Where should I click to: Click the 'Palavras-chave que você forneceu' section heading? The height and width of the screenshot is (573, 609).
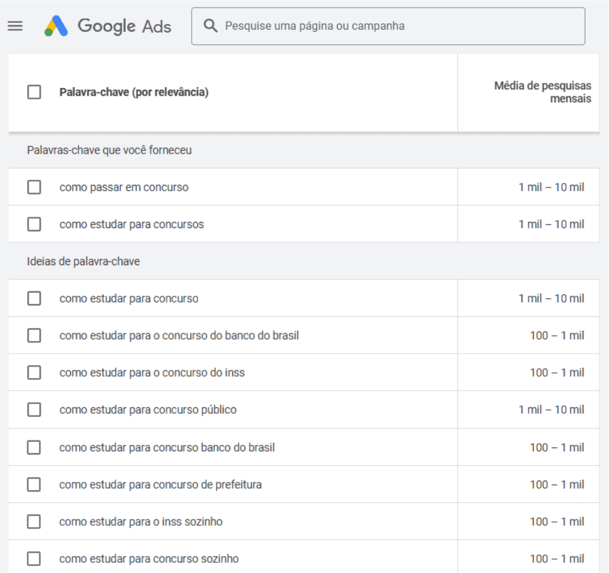click(x=109, y=150)
